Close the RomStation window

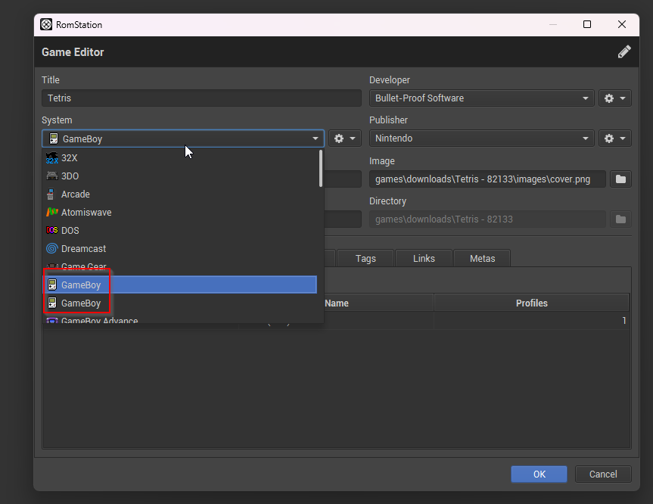point(622,24)
